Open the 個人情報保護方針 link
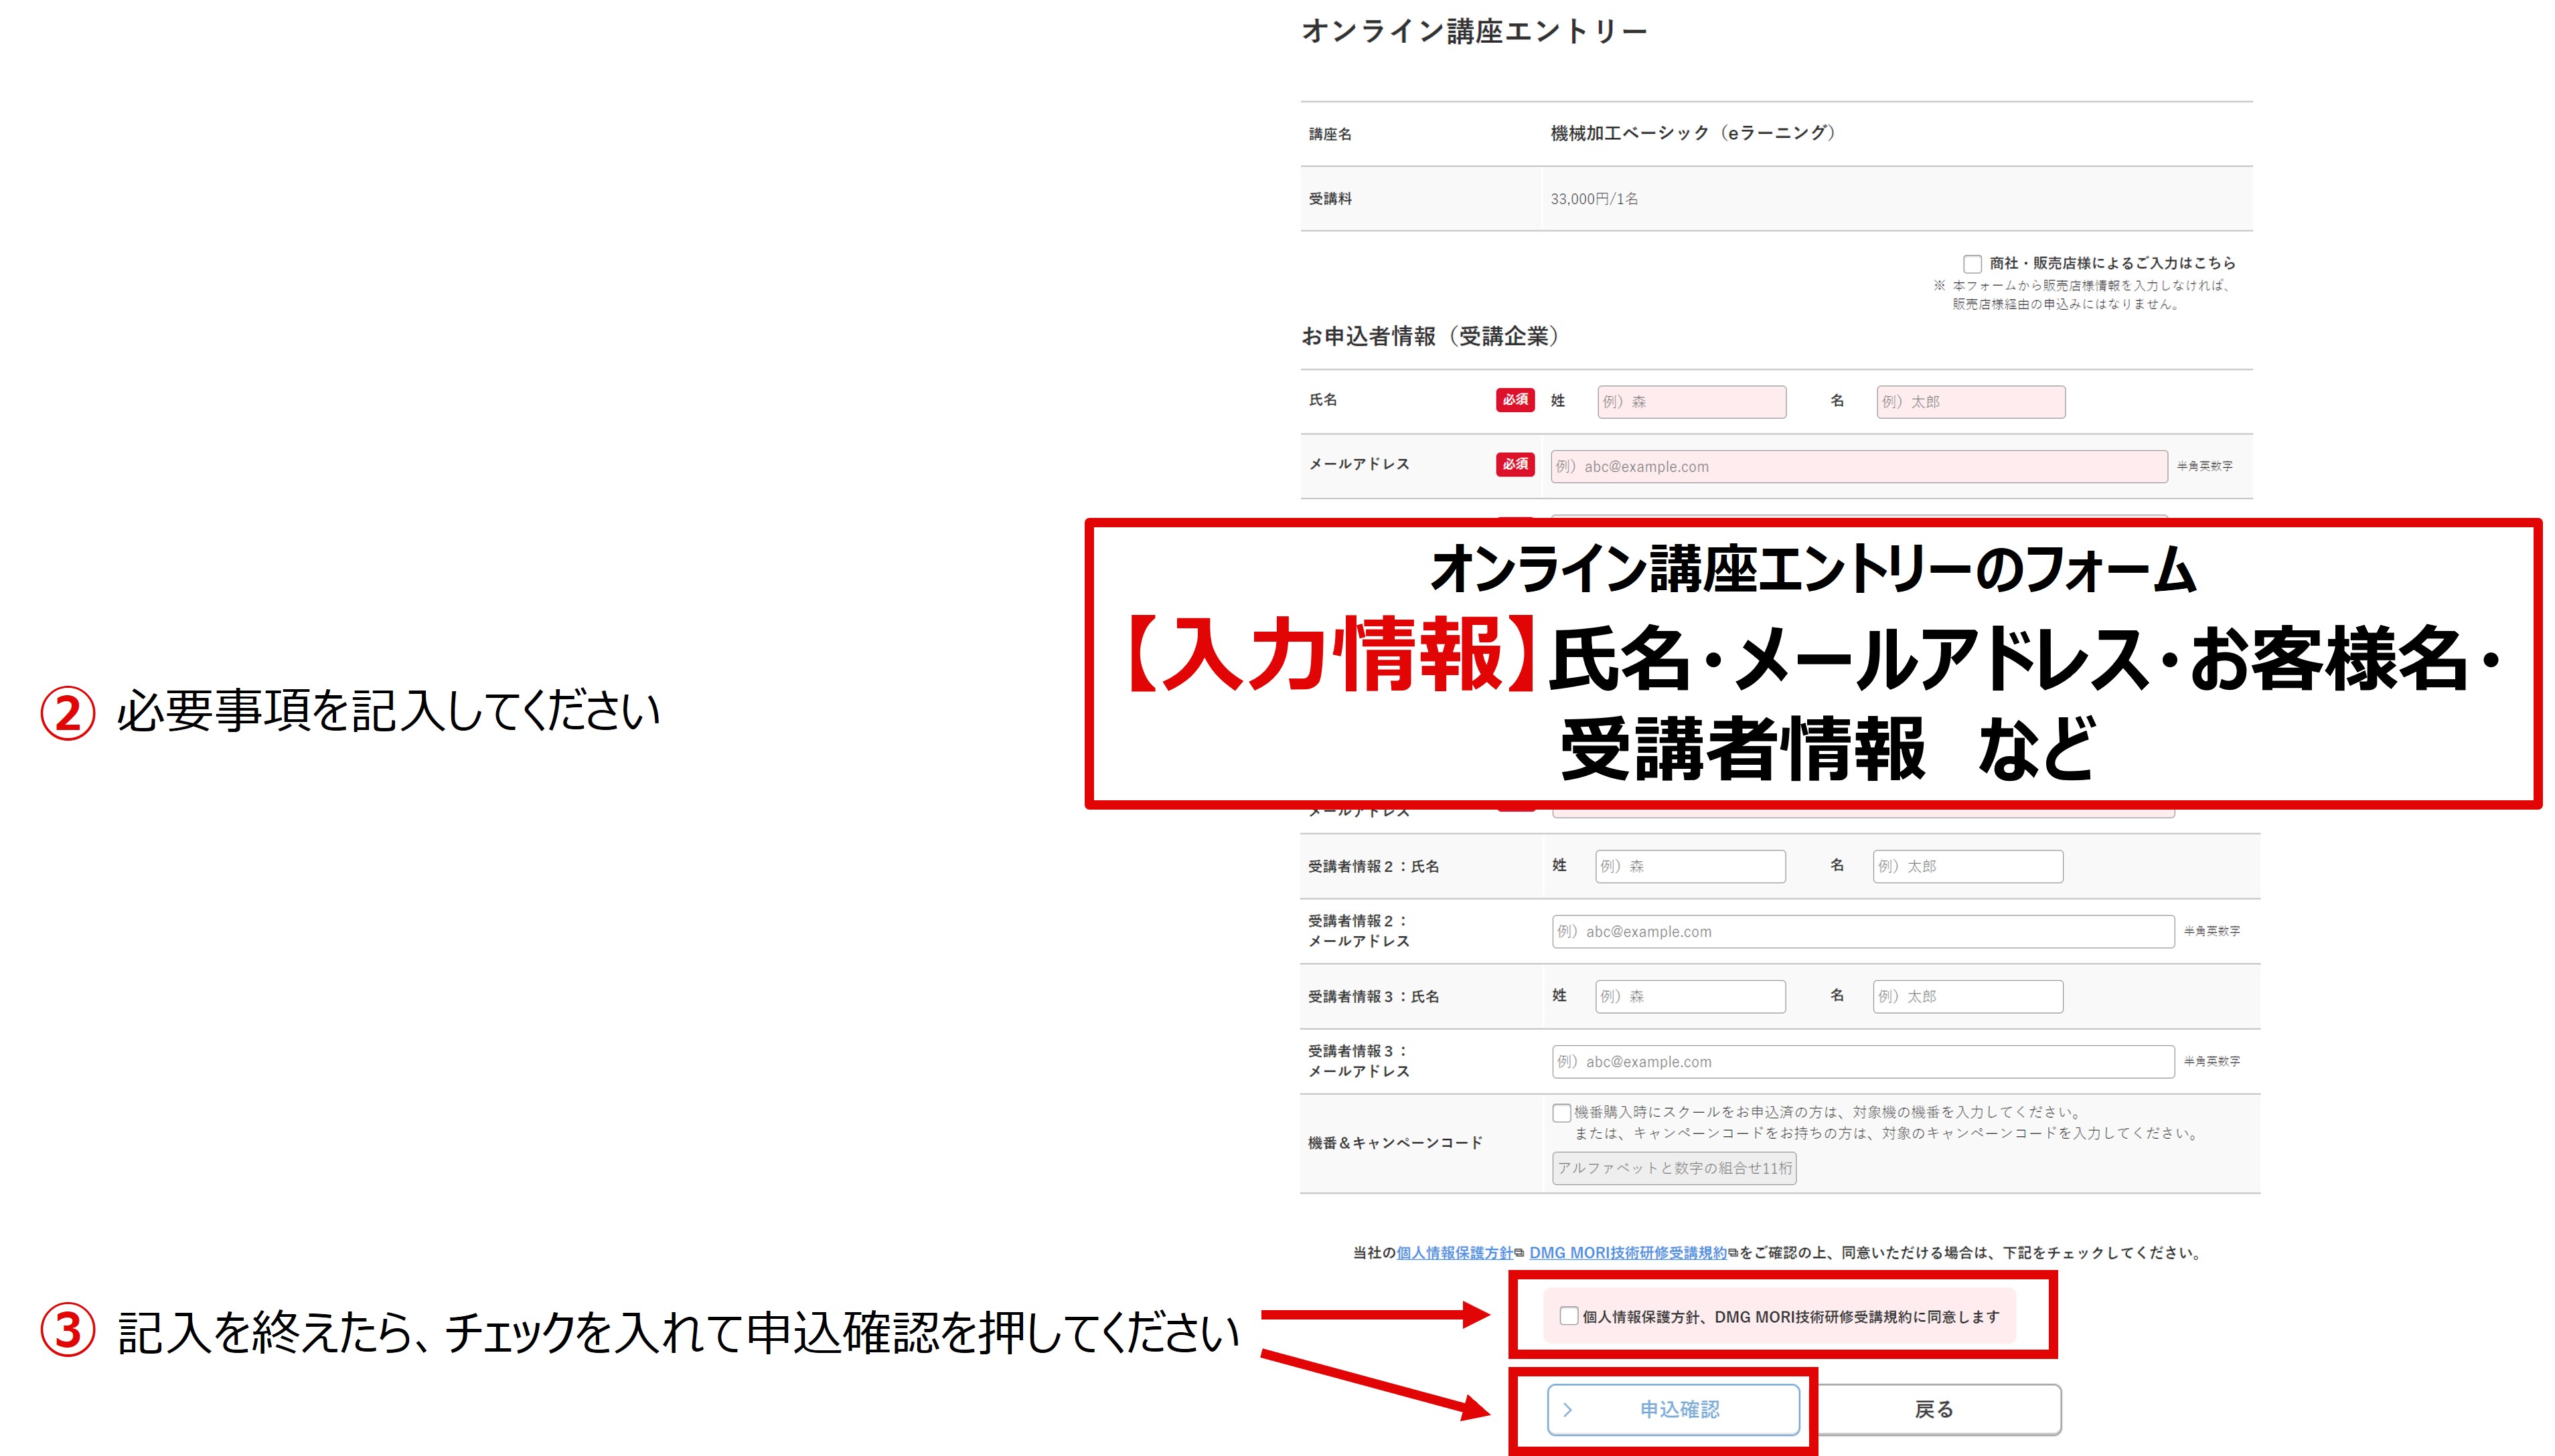Viewport: 2555px width, 1456px height. click(1456, 1252)
